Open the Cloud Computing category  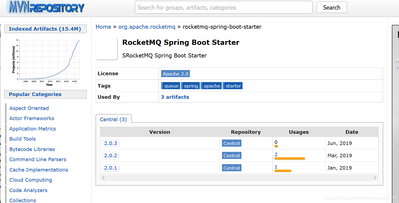point(31,180)
